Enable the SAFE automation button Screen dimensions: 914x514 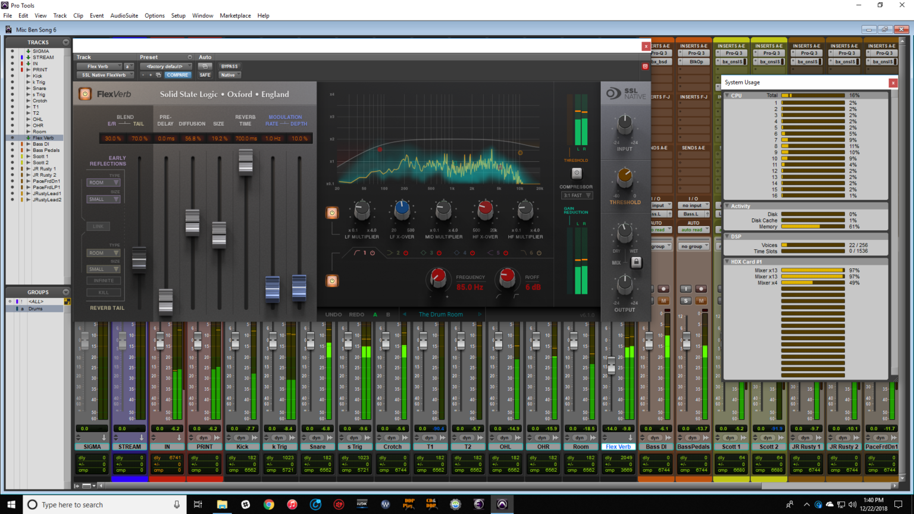(205, 75)
